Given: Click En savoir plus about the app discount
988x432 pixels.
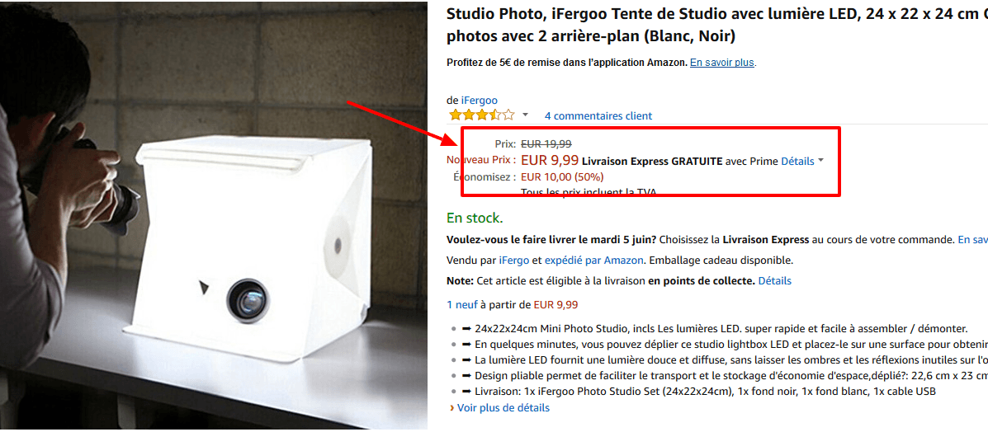Looking at the screenshot, I should point(722,63).
